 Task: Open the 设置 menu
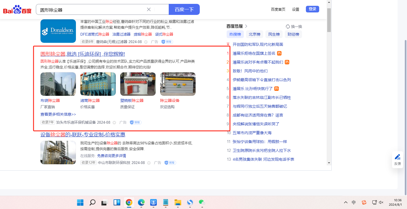pyautogui.click(x=296, y=9)
